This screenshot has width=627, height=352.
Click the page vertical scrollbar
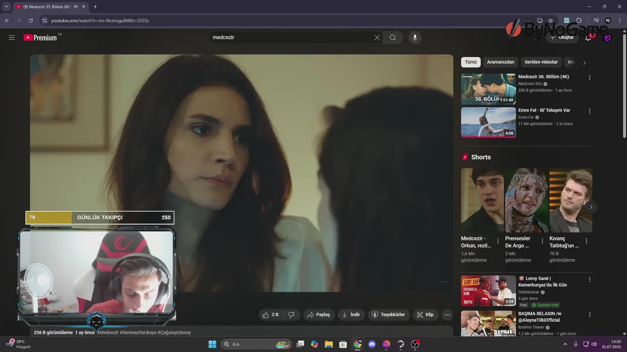(x=624, y=86)
